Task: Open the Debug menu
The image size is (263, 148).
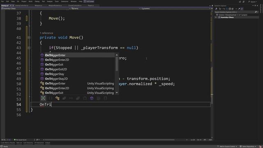Action: tap(37, 1)
